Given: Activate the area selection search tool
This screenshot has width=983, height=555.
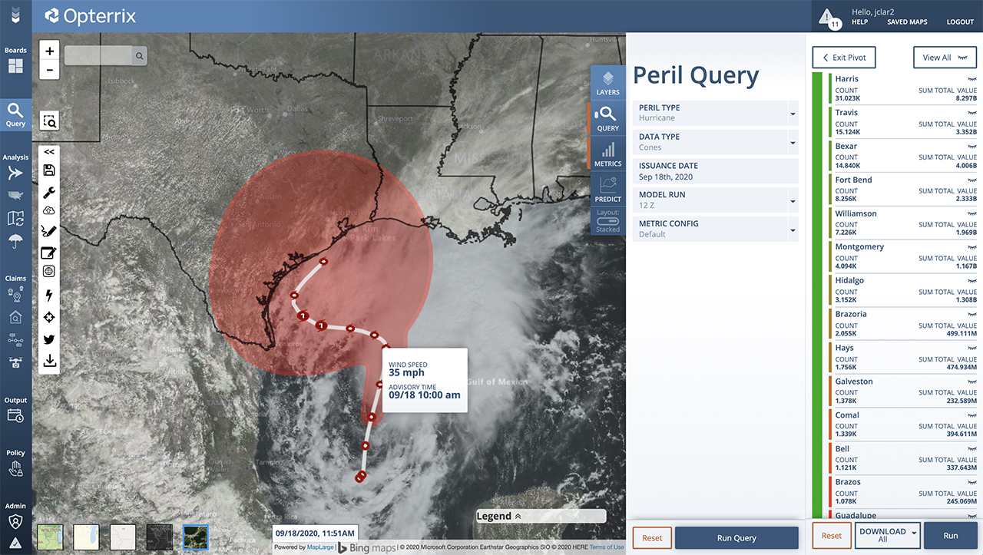Looking at the screenshot, I should [49, 121].
